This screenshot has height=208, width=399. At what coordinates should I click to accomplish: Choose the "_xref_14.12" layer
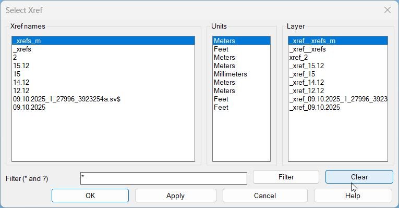click(307, 82)
